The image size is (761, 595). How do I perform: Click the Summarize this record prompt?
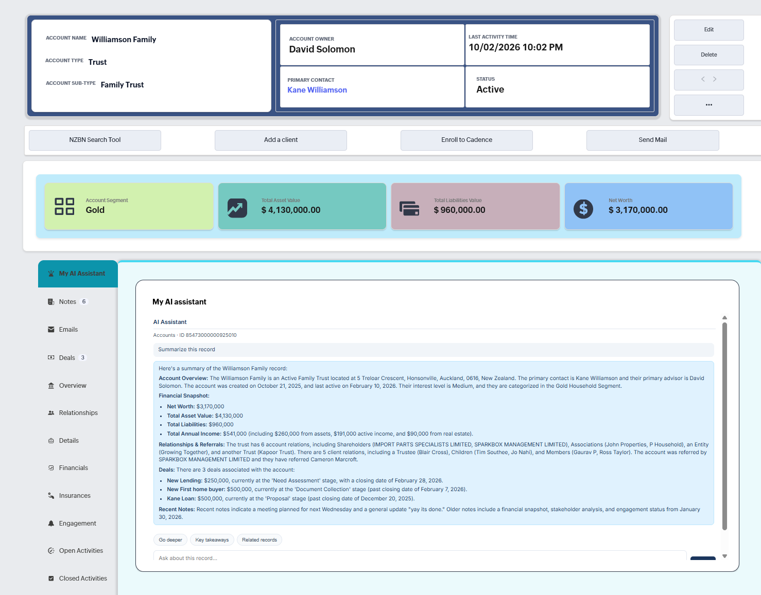click(x=434, y=350)
